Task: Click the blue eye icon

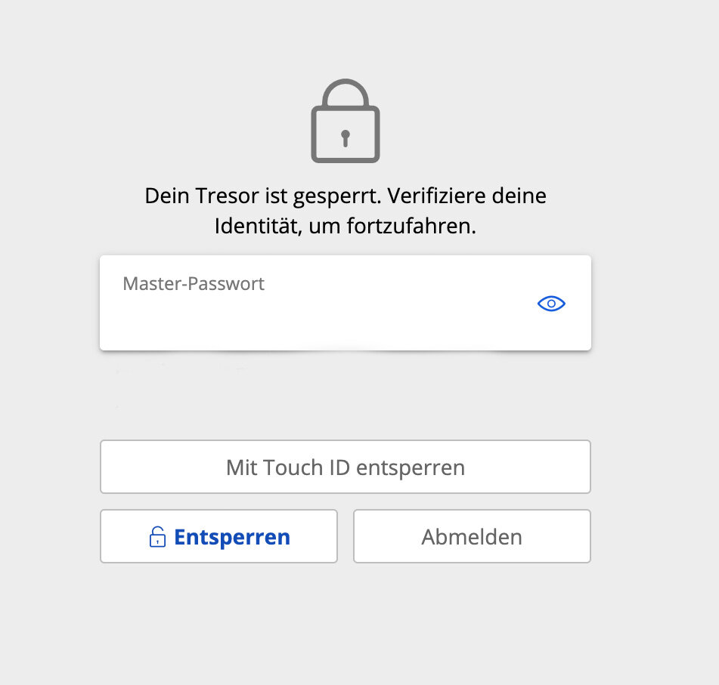Action: pos(551,304)
